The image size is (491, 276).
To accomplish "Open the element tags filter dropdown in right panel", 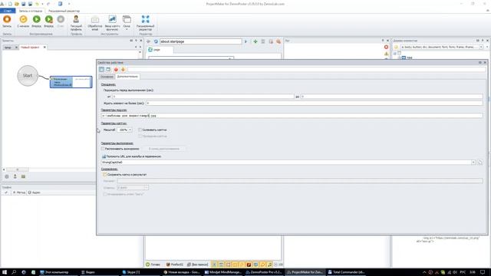I will click(x=481, y=47).
